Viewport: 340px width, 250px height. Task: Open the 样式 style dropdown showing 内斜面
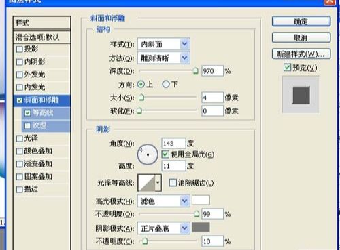163,44
